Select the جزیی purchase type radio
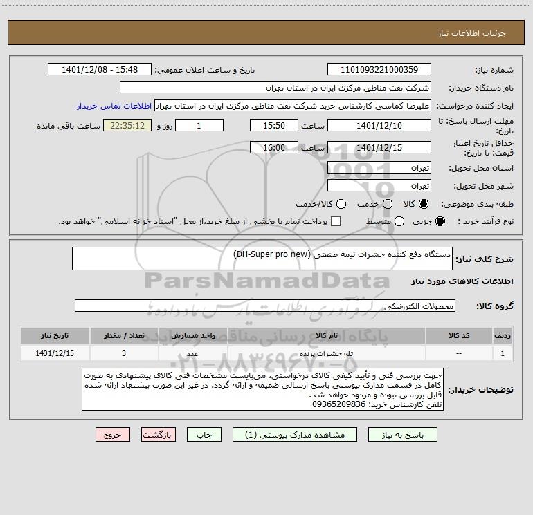Screen dimensions: 533x515 pyautogui.click(x=440, y=221)
